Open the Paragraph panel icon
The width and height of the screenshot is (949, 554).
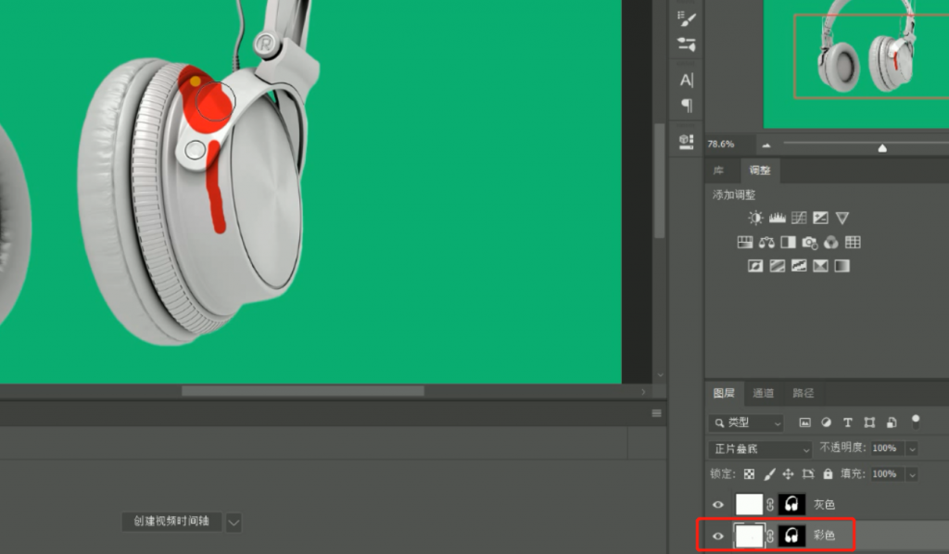[687, 106]
